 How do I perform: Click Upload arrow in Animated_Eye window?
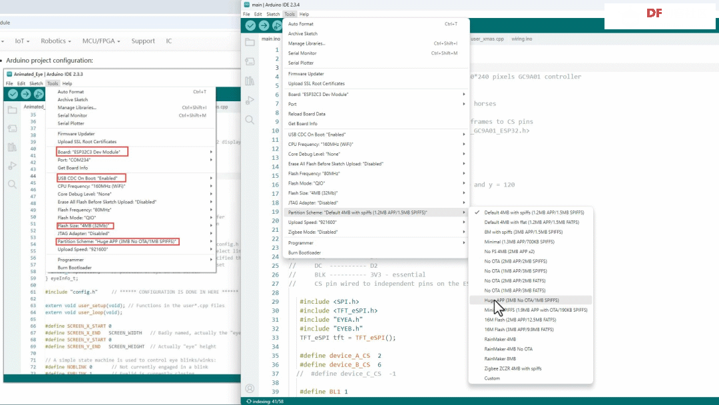point(26,94)
